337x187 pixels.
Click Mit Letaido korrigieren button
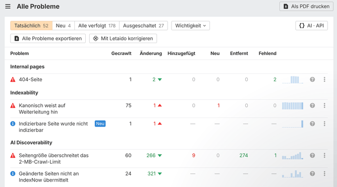click(x=123, y=39)
